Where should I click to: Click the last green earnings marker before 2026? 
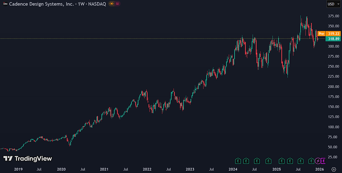[x=311, y=161]
